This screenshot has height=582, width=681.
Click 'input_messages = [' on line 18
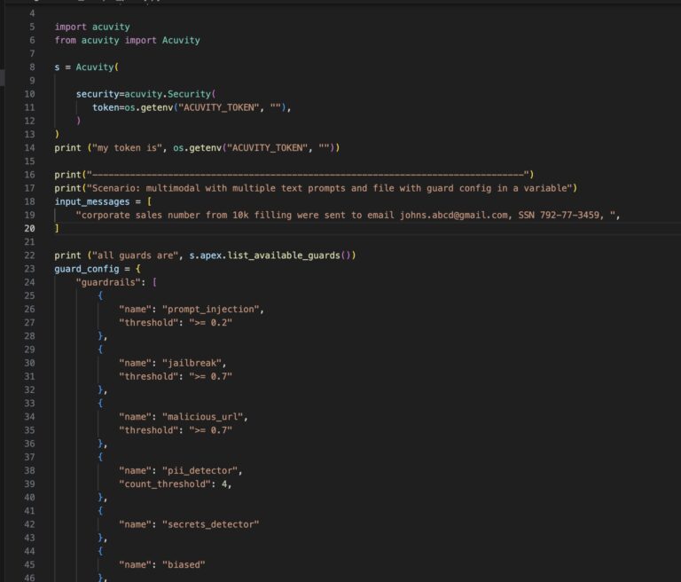[x=103, y=201]
